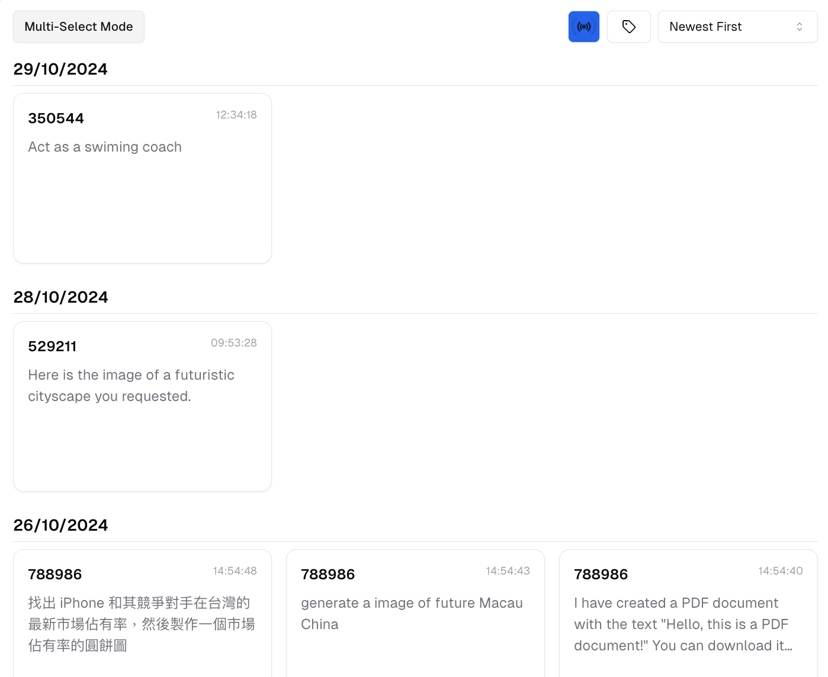
Task: Open the futuristic cityscape image message
Action: [x=131, y=386]
